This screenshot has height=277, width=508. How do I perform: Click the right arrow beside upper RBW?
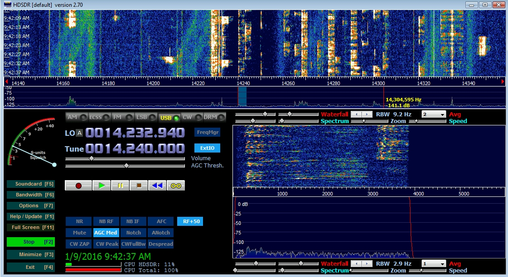[x=367, y=115]
